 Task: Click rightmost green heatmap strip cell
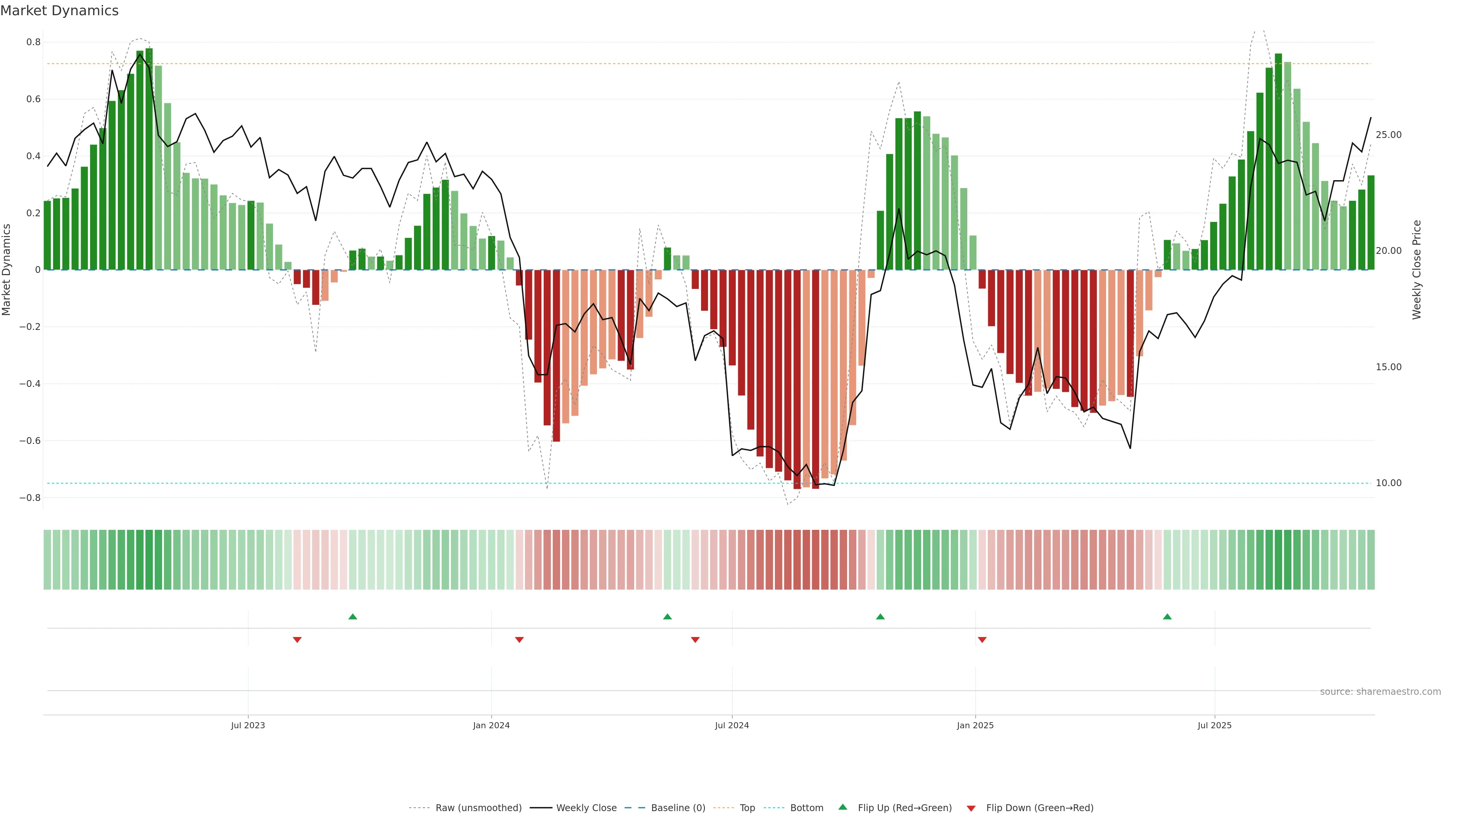[x=1370, y=560]
